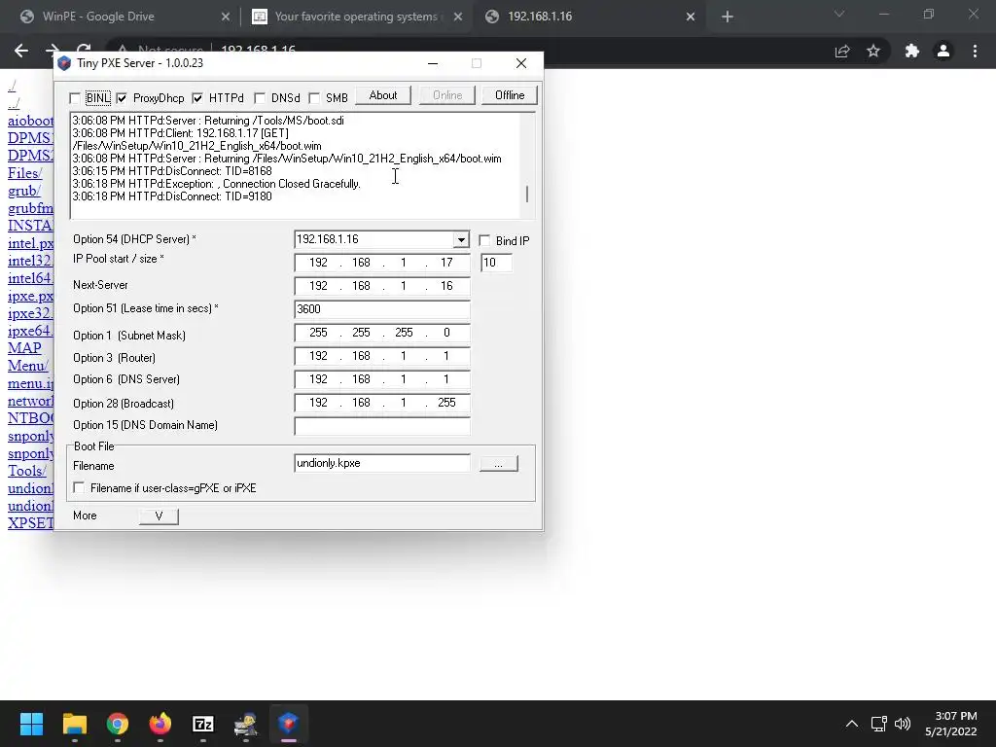Image resolution: width=996 pixels, height=747 pixels.
Task: Switch to Your favorite operating systems tab
Action: [x=356, y=17]
